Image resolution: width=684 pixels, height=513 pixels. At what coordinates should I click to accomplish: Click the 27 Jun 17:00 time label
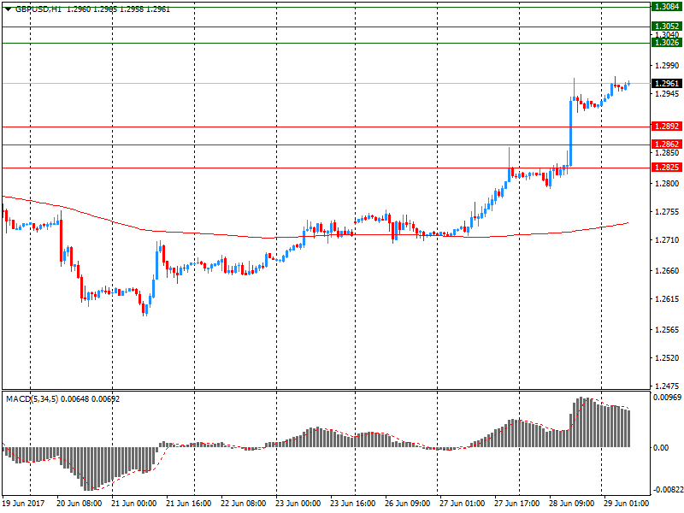pos(517,503)
